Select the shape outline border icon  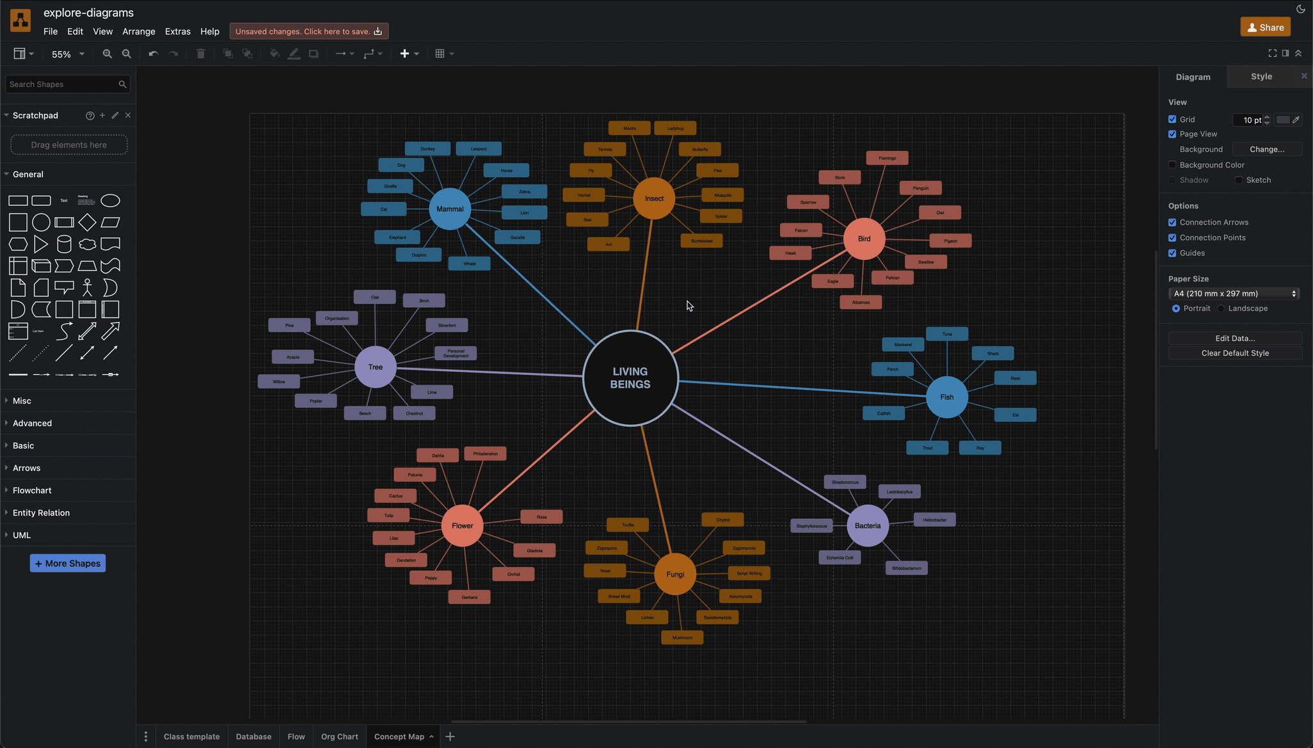pyautogui.click(x=314, y=54)
